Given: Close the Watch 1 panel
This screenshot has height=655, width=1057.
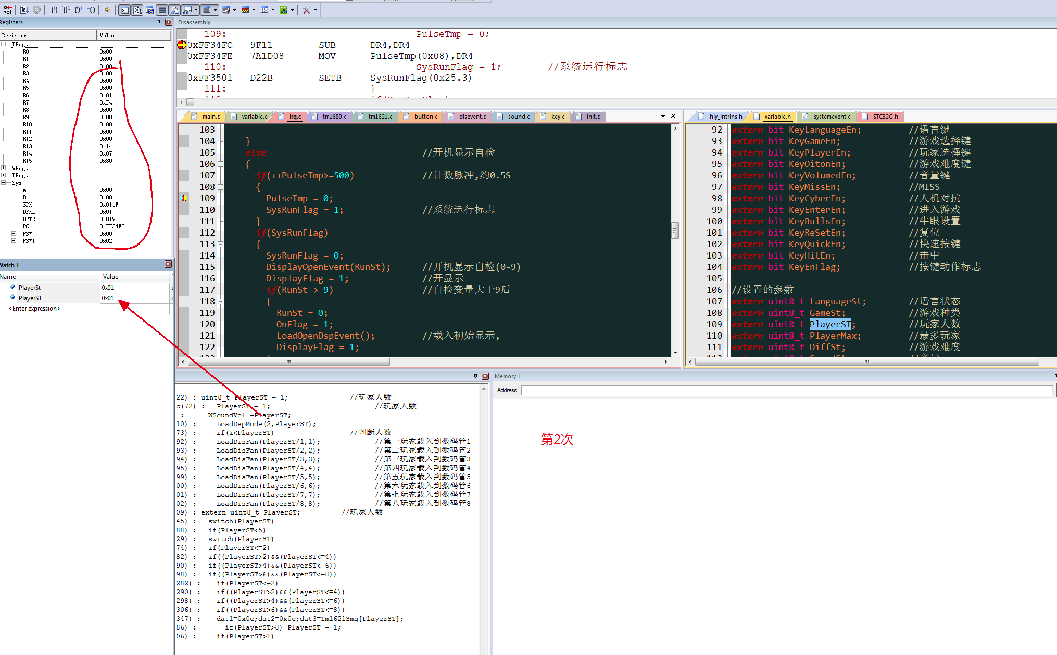Looking at the screenshot, I should [x=168, y=264].
